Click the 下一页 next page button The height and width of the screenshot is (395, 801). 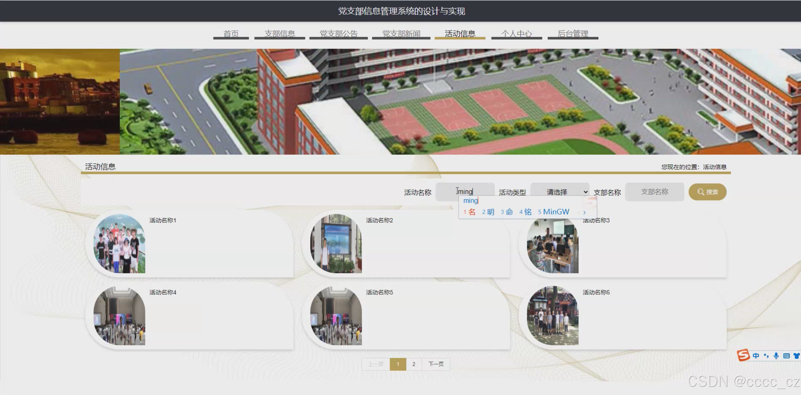pos(436,364)
